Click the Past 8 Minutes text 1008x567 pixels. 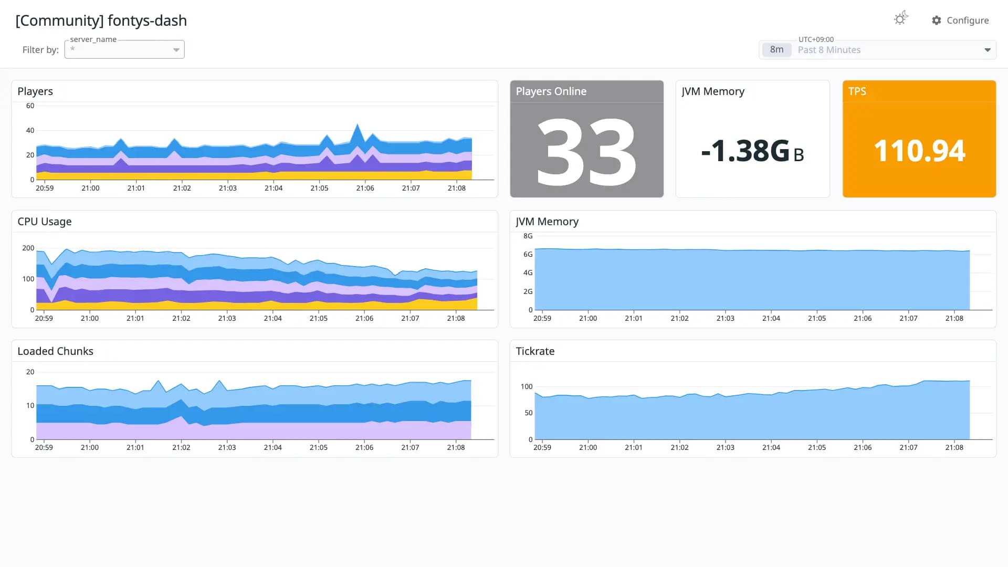(829, 50)
